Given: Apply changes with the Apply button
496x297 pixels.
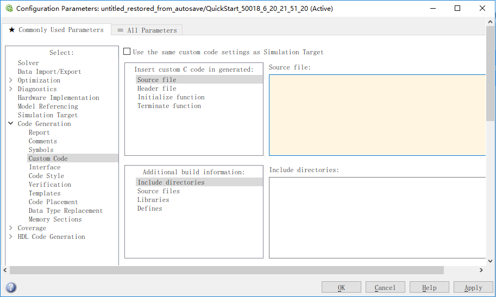Looking at the screenshot, I should [473, 288].
